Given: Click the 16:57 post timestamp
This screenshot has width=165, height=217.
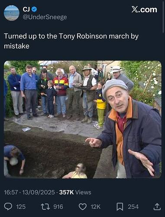Looking at the screenshot, I should pos(11,192).
